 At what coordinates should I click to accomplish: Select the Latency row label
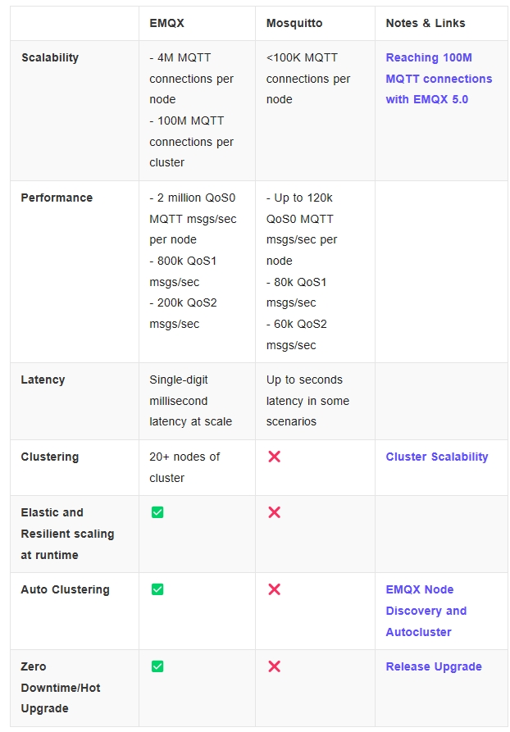tap(43, 380)
